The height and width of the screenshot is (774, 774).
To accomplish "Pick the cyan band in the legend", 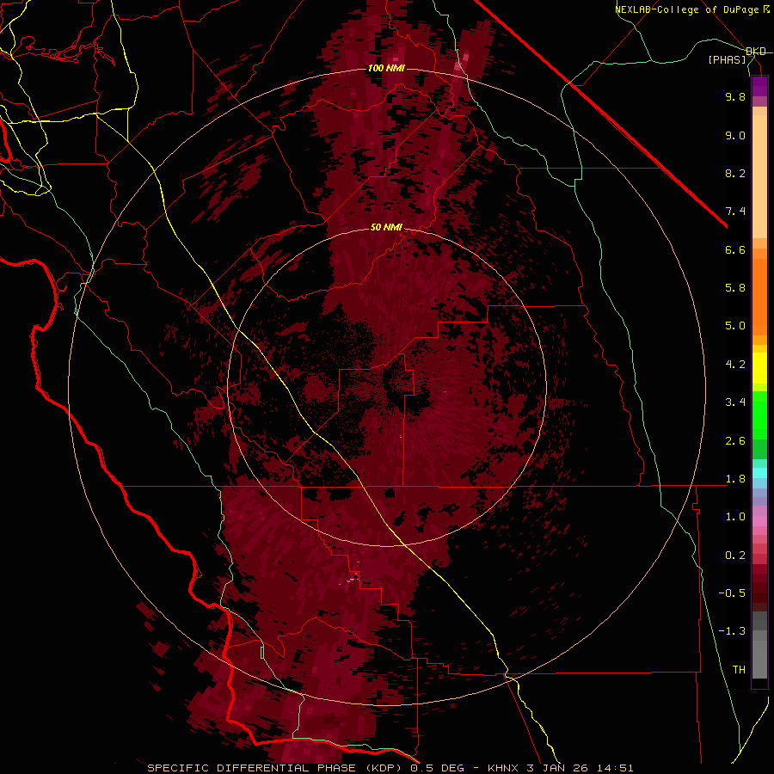I will pyautogui.click(x=759, y=473).
